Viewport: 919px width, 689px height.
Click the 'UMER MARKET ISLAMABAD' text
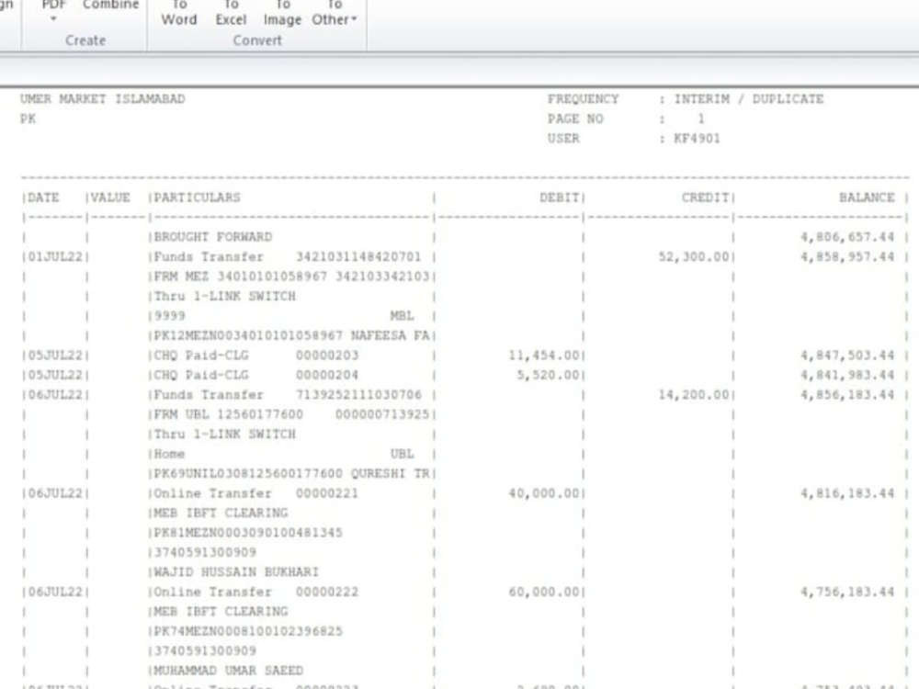click(x=103, y=99)
